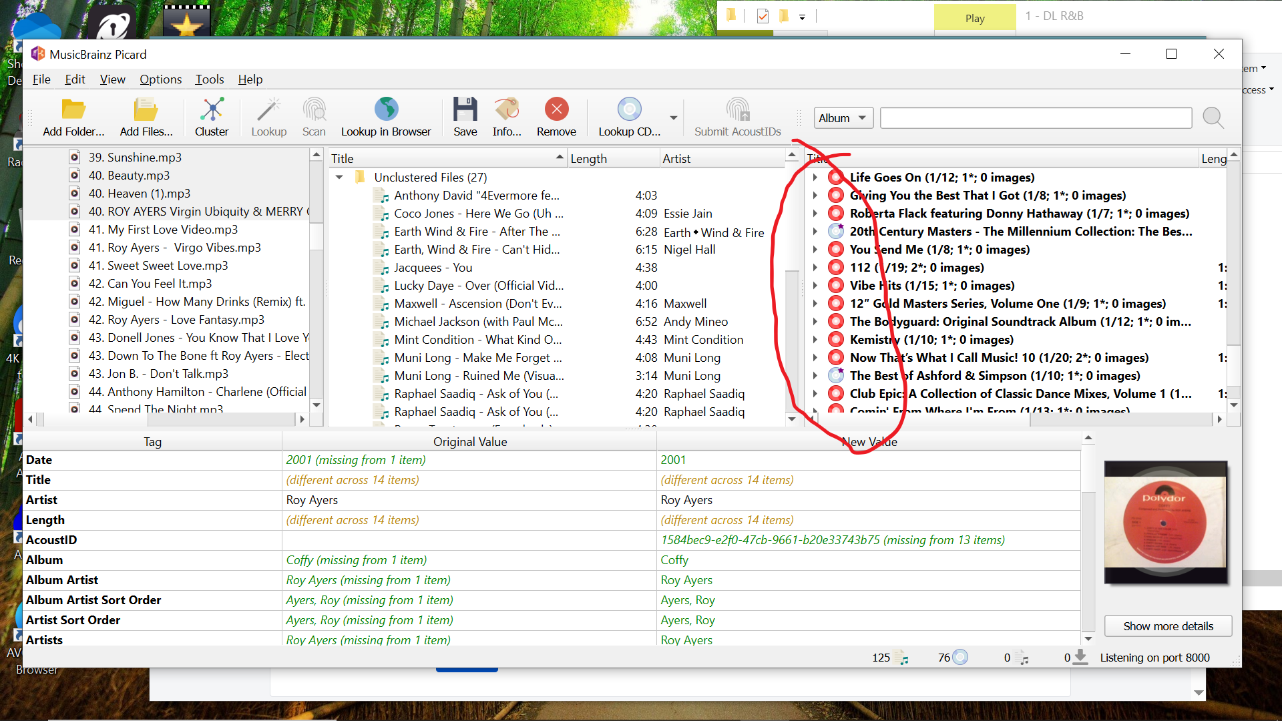Open the Tools menu
This screenshot has height=721, width=1282.
[x=209, y=79]
